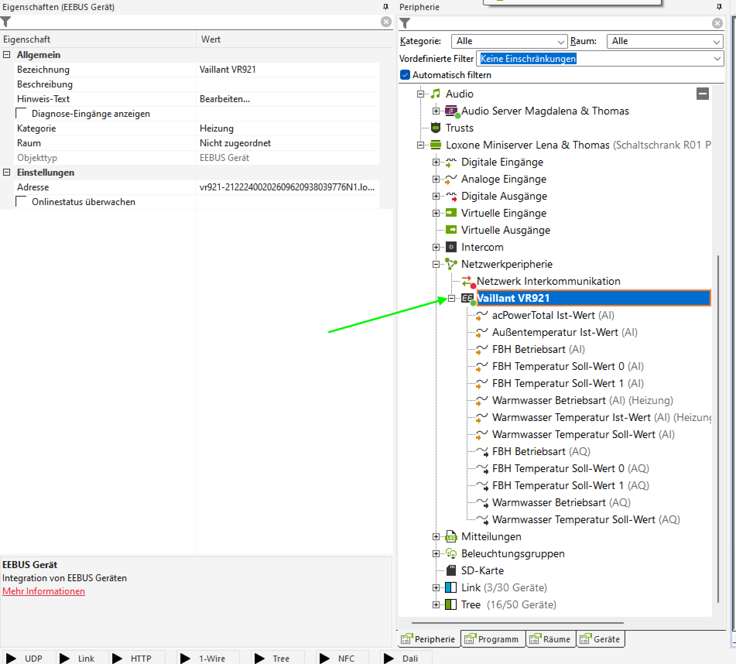
Task: Click the vertical scrollbar of the Peripherie tree
Action: click(x=718, y=429)
